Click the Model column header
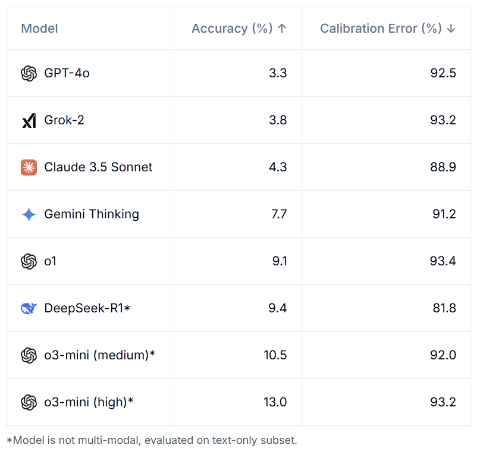The width and height of the screenshot is (477, 451). pos(39,29)
